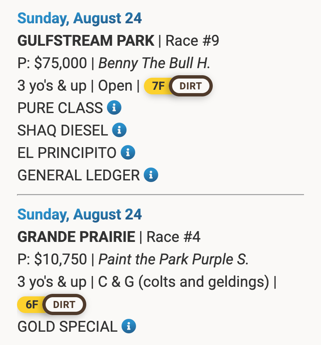Viewport: 321px width, 345px height.
Task: Click the GENERAL LEDGER horse name
Action: (78, 175)
